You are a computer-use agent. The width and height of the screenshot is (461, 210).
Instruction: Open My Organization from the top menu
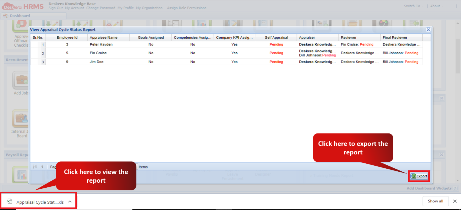tap(149, 8)
